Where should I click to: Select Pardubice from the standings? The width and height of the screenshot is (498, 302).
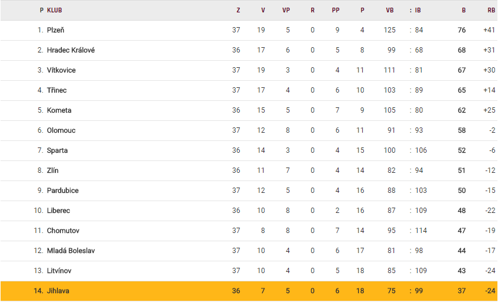click(x=63, y=191)
